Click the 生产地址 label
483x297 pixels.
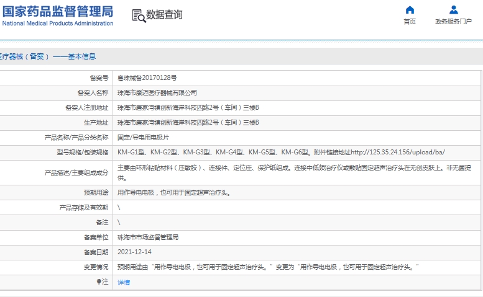coord(96,123)
